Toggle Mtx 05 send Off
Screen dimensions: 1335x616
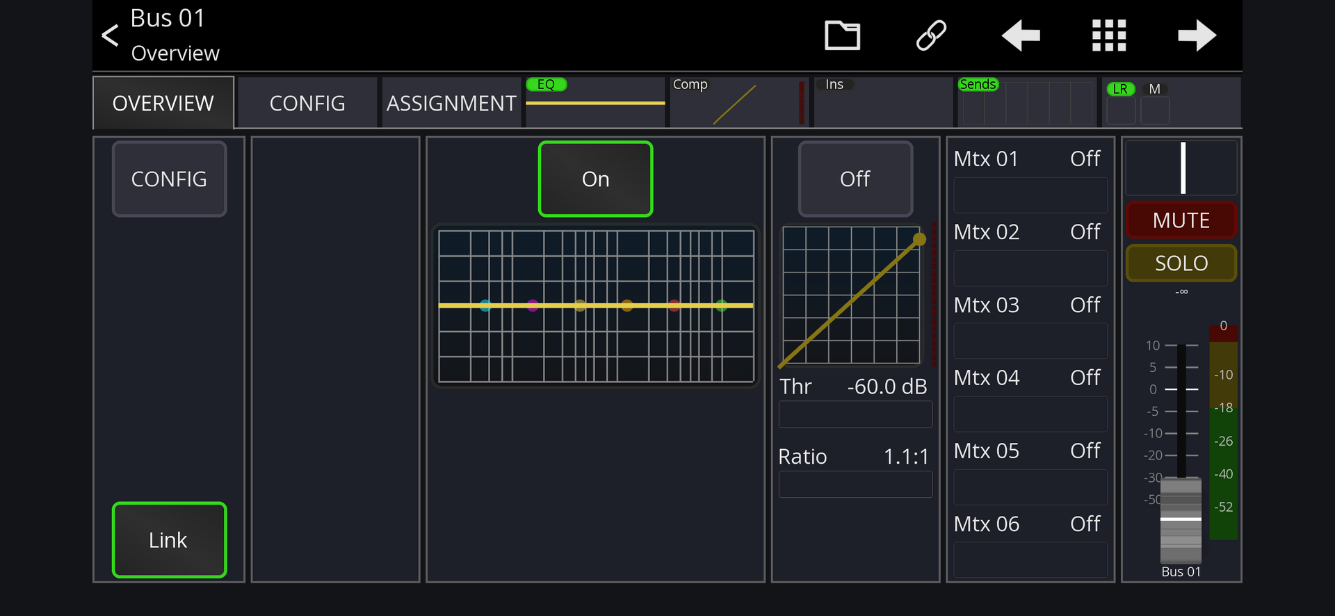point(1085,451)
